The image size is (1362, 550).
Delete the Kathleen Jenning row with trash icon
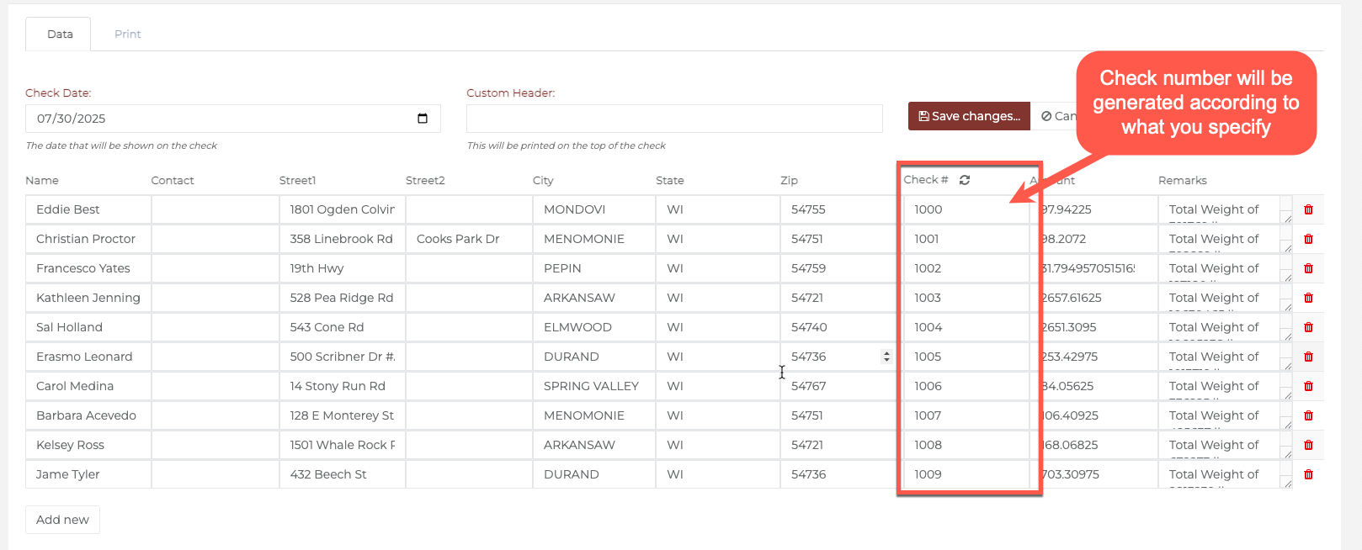1308,298
